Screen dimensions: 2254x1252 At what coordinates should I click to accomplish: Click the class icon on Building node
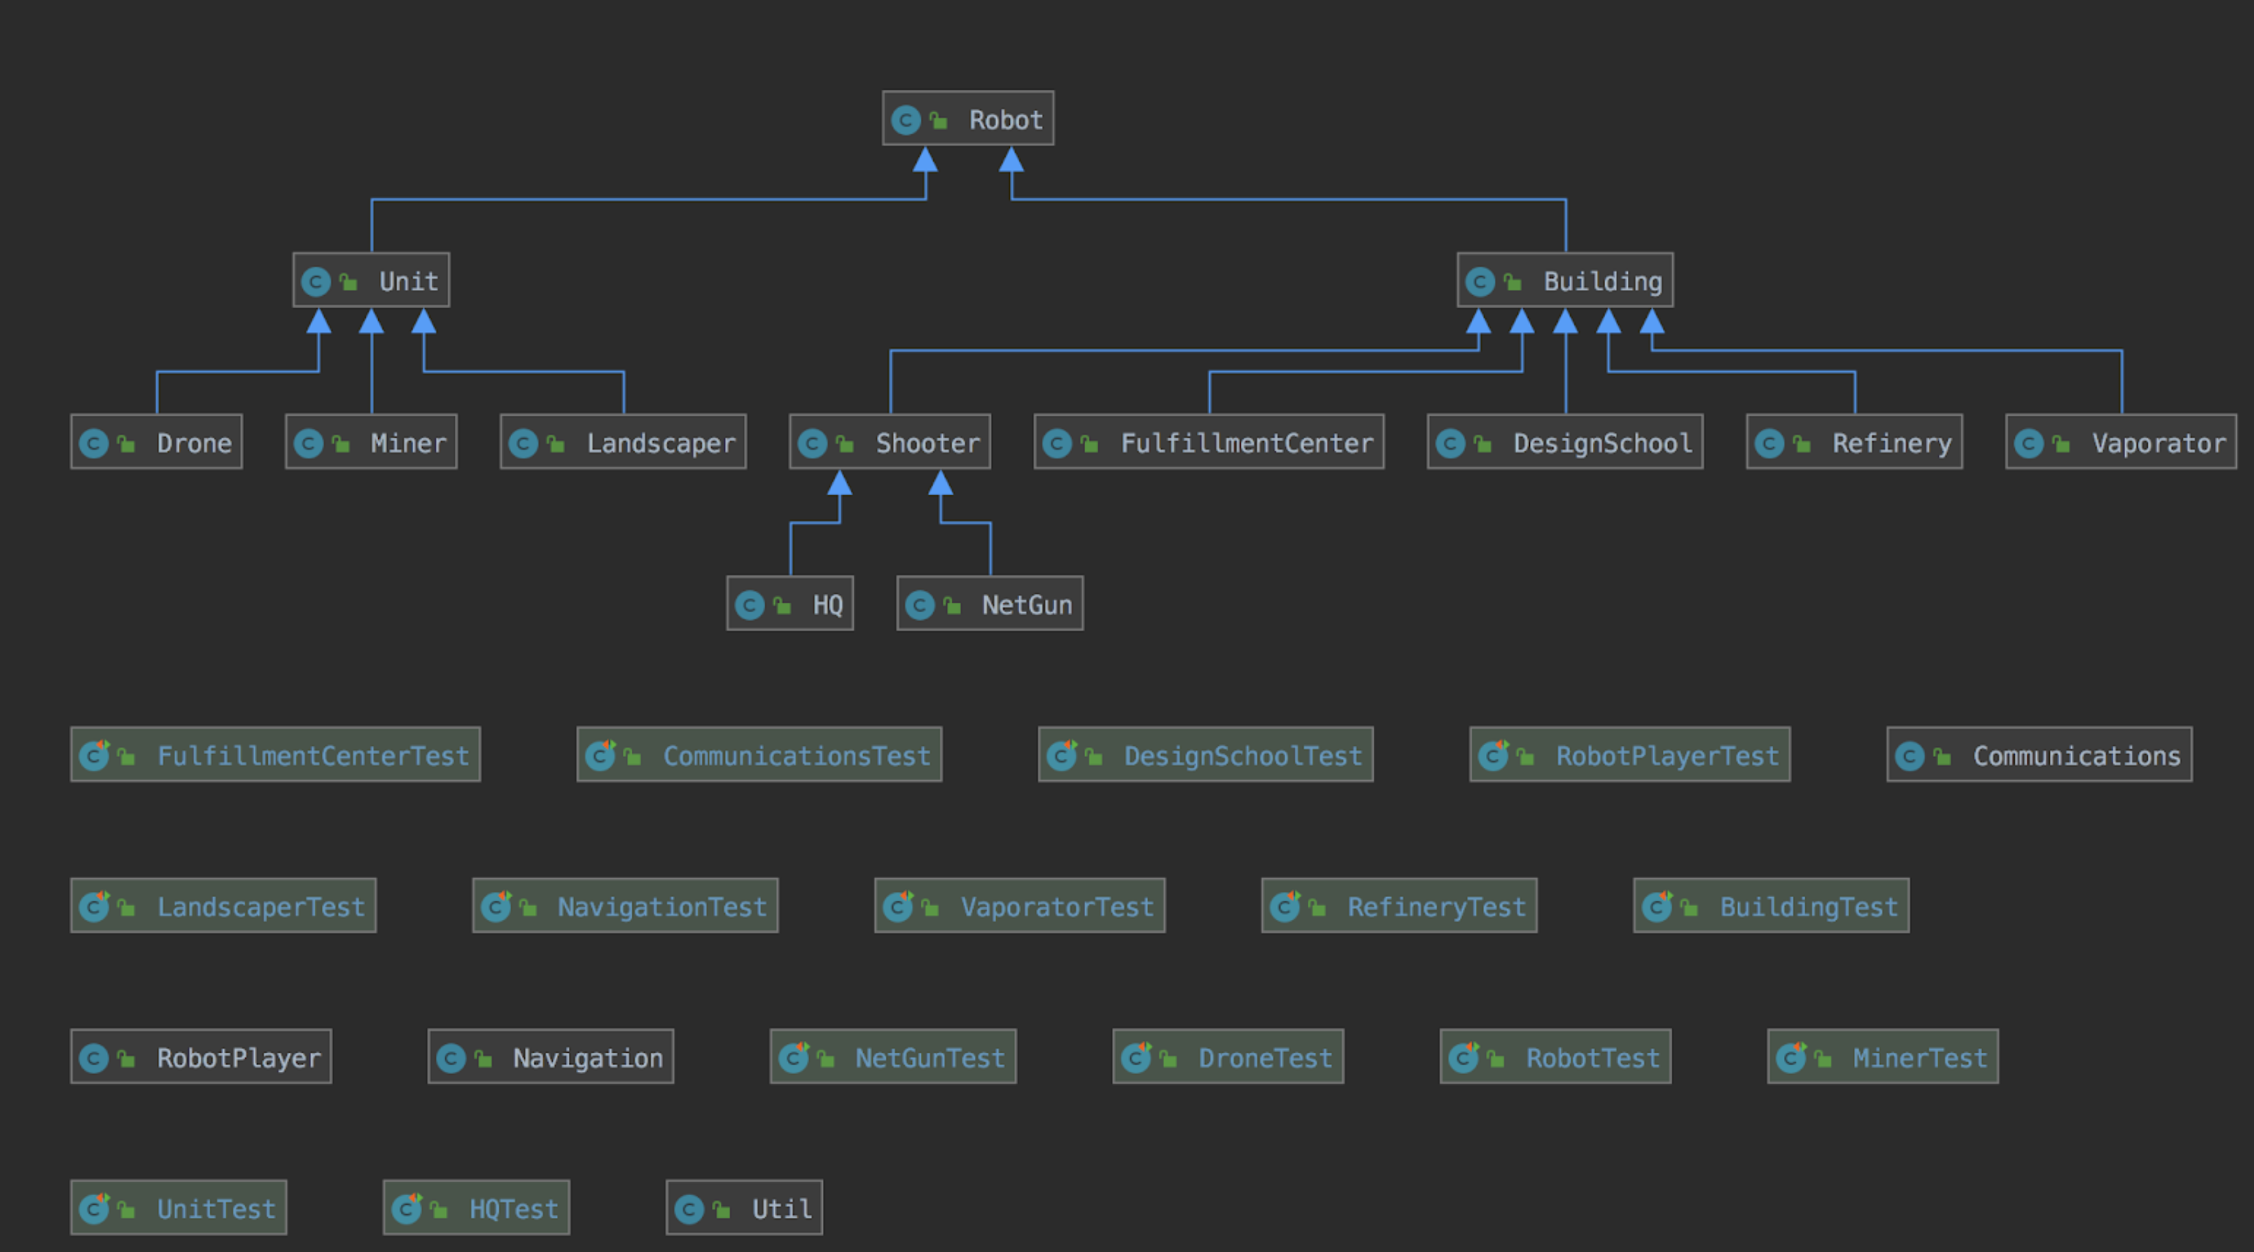pyautogui.click(x=1480, y=281)
